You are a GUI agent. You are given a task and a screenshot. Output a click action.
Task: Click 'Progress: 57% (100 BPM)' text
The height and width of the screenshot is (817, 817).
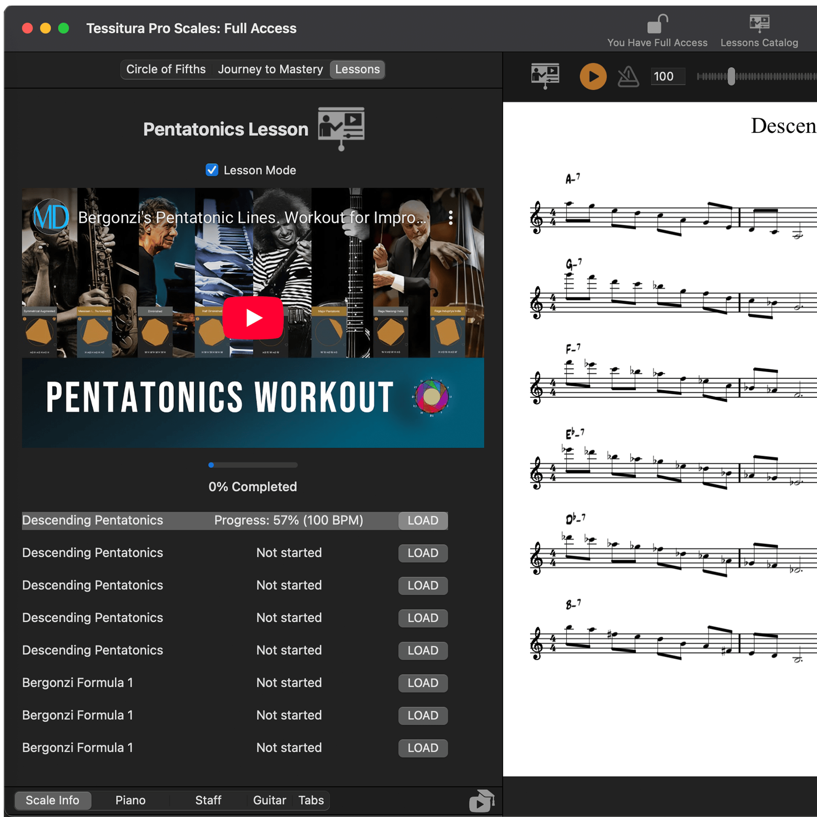[x=289, y=520]
